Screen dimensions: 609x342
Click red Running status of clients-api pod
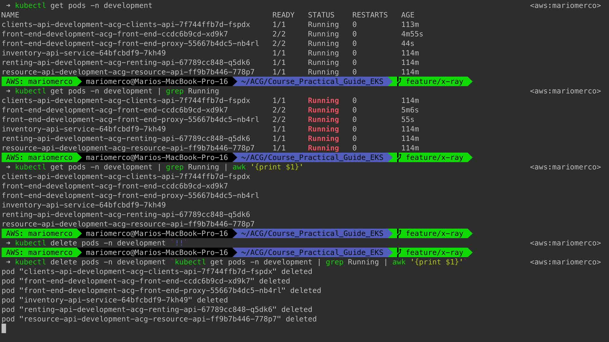(x=323, y=100)
